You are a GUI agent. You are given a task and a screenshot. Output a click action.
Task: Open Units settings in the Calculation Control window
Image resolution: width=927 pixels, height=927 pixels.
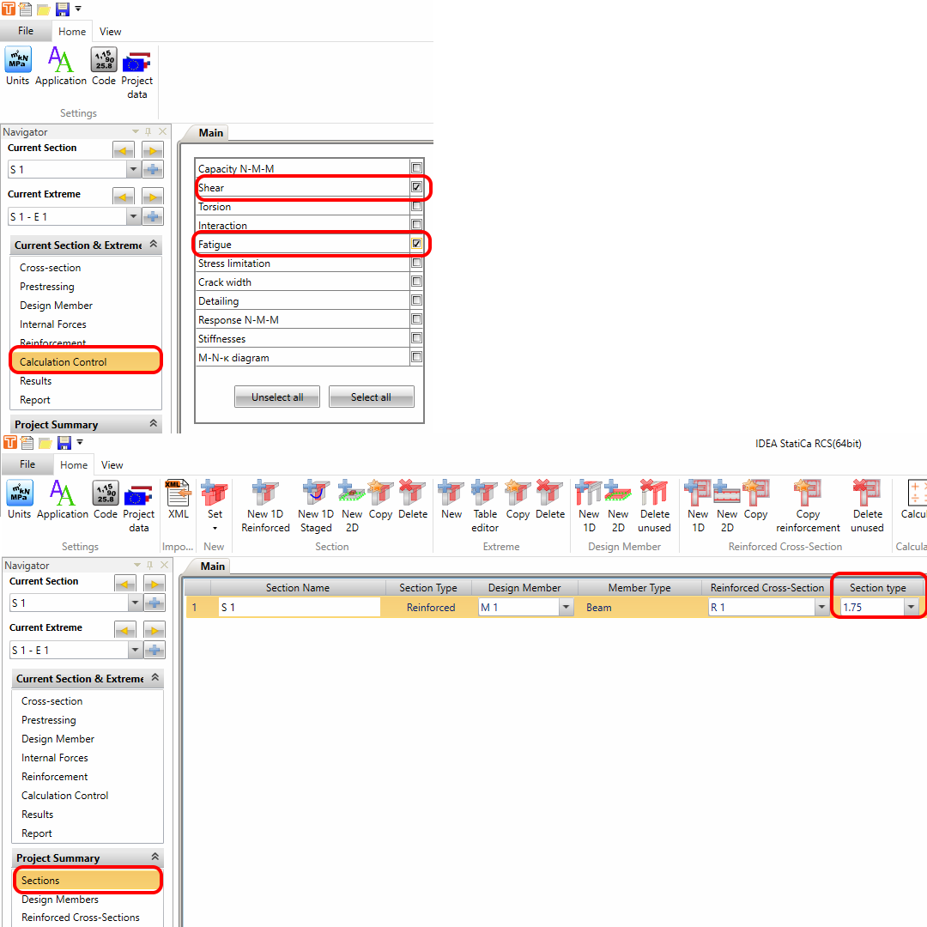pos(18,66)
